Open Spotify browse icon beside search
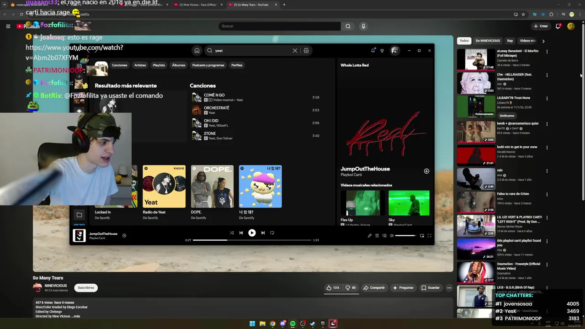Image resolution: width=585 pixels, height=329 pixels. click(x=306, y=51)
